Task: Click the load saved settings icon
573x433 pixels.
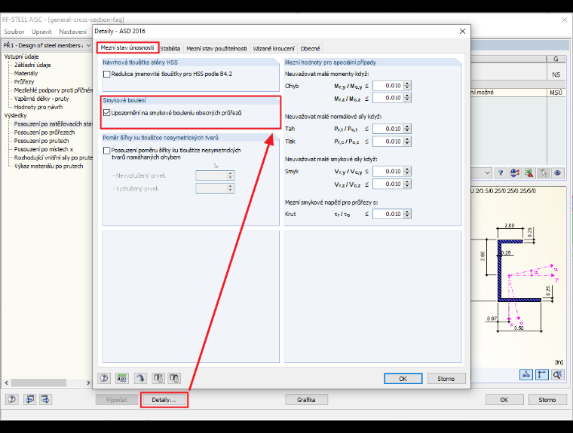Action: 158,378
